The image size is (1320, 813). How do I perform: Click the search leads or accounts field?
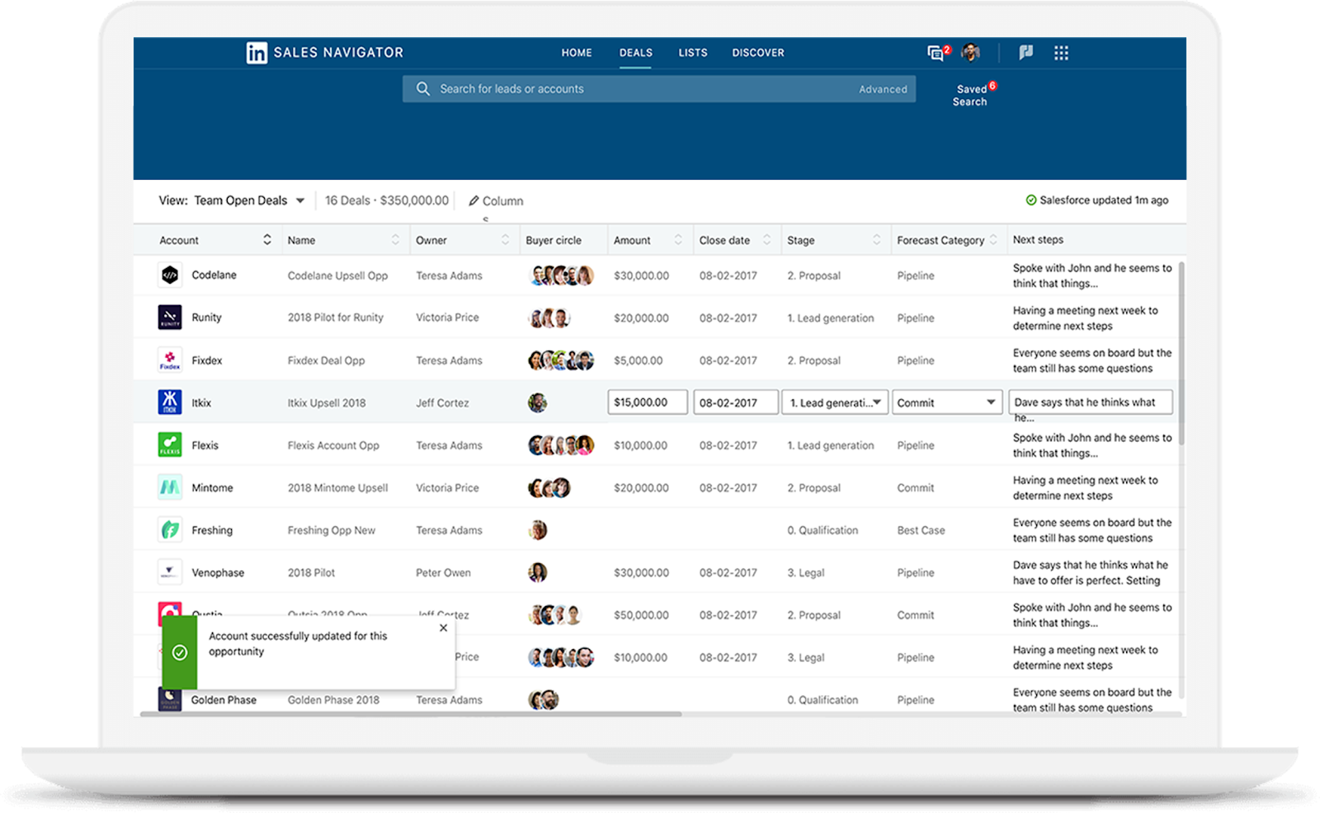pos(658,89)
